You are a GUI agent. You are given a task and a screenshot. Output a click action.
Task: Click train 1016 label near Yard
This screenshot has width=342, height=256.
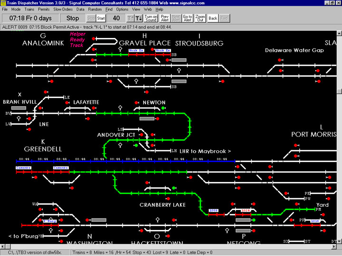(x=315, y=221)
